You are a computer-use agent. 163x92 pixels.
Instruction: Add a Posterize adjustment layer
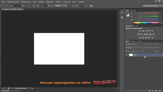pyautogui.click(x=143, y=38)
